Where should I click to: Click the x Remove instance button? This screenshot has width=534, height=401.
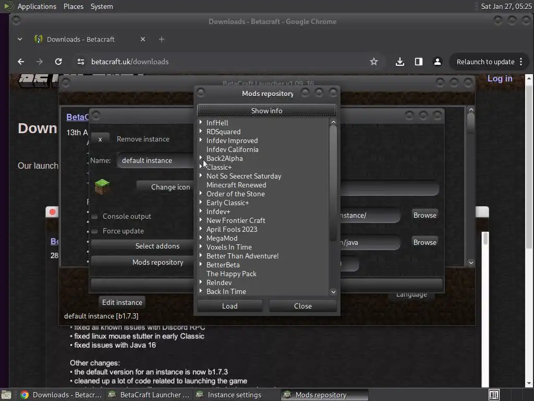pos(100,139)
